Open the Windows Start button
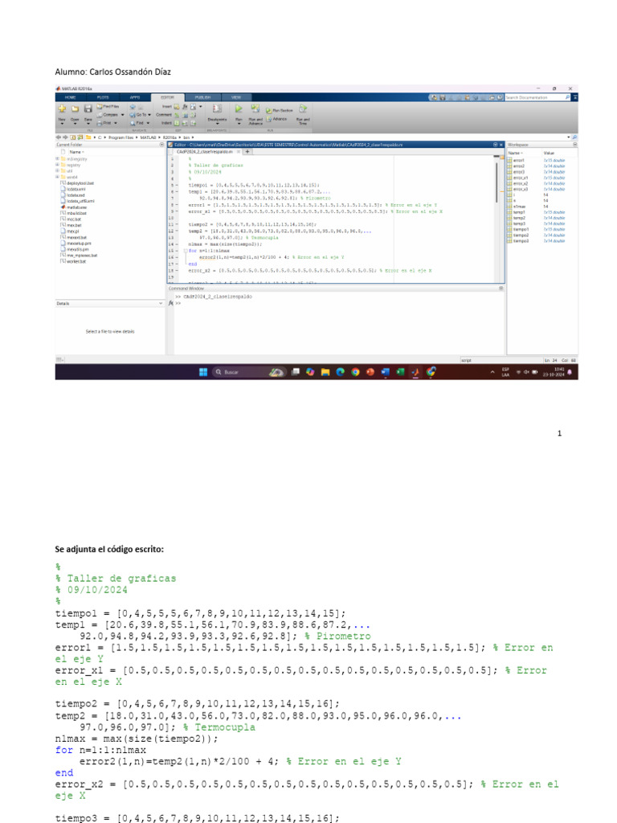The width and height of the screenshot is (617, 823). 202,372
